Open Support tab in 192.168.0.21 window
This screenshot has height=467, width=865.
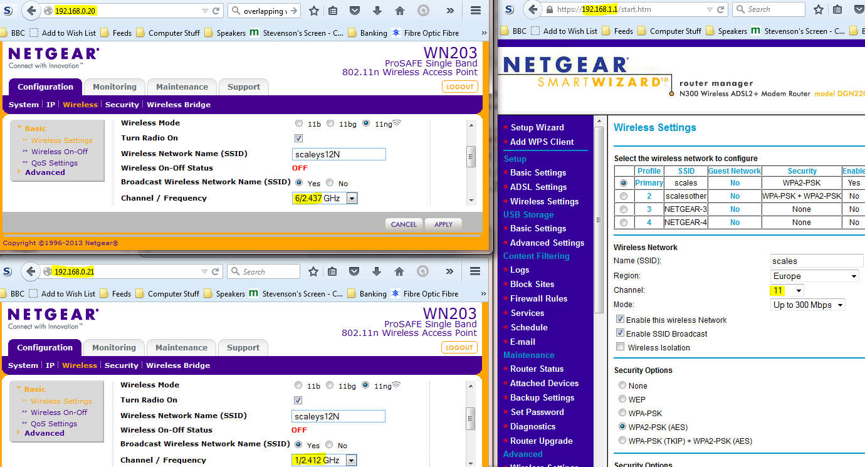click(243, 348)
